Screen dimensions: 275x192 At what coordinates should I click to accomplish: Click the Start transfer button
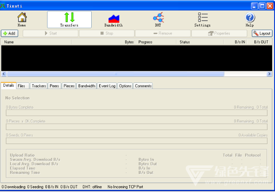50,33
